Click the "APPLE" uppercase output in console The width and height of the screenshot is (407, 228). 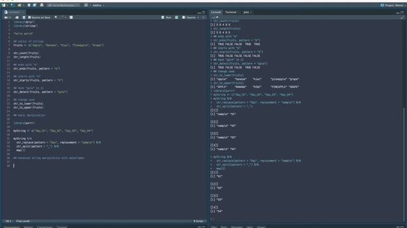tap(222, 87)
